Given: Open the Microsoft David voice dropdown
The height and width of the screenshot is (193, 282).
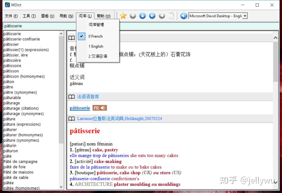Looking at the screenshot, I should tap(244, 16).
